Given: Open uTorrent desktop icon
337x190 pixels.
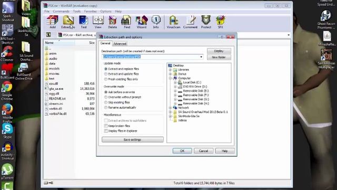Looking at the screenshot, I should point(7,172).
